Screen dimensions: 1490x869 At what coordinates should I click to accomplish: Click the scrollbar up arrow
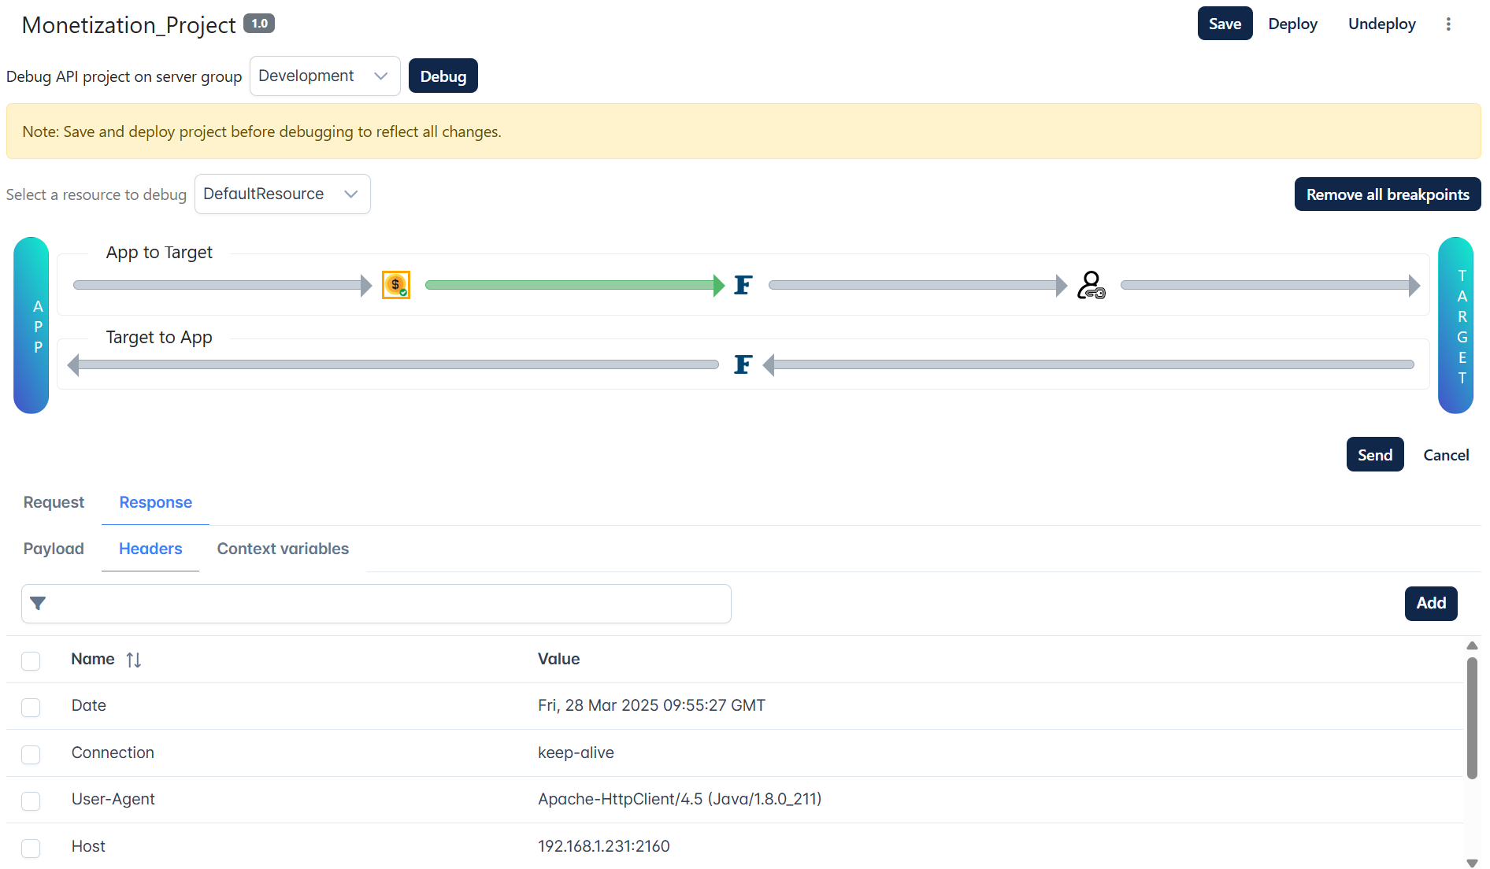click(1471, 645)
